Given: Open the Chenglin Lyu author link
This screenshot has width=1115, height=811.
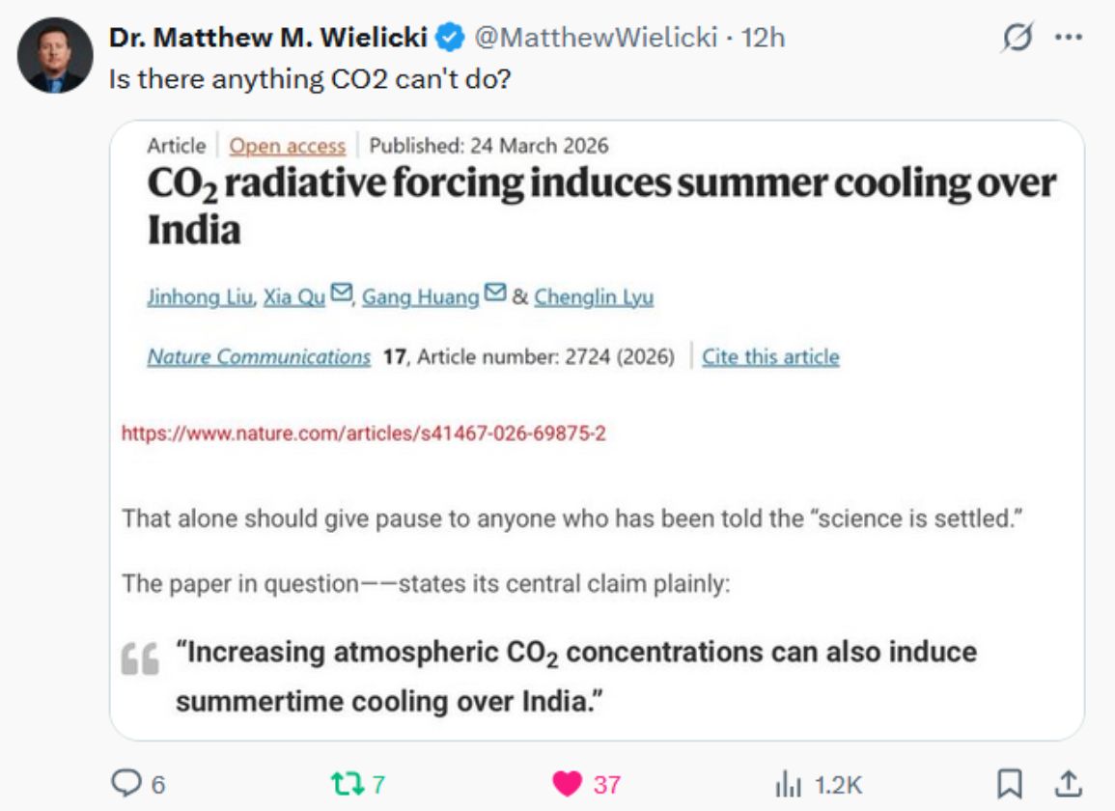Looking at the screenshot, I should point(594,297).
